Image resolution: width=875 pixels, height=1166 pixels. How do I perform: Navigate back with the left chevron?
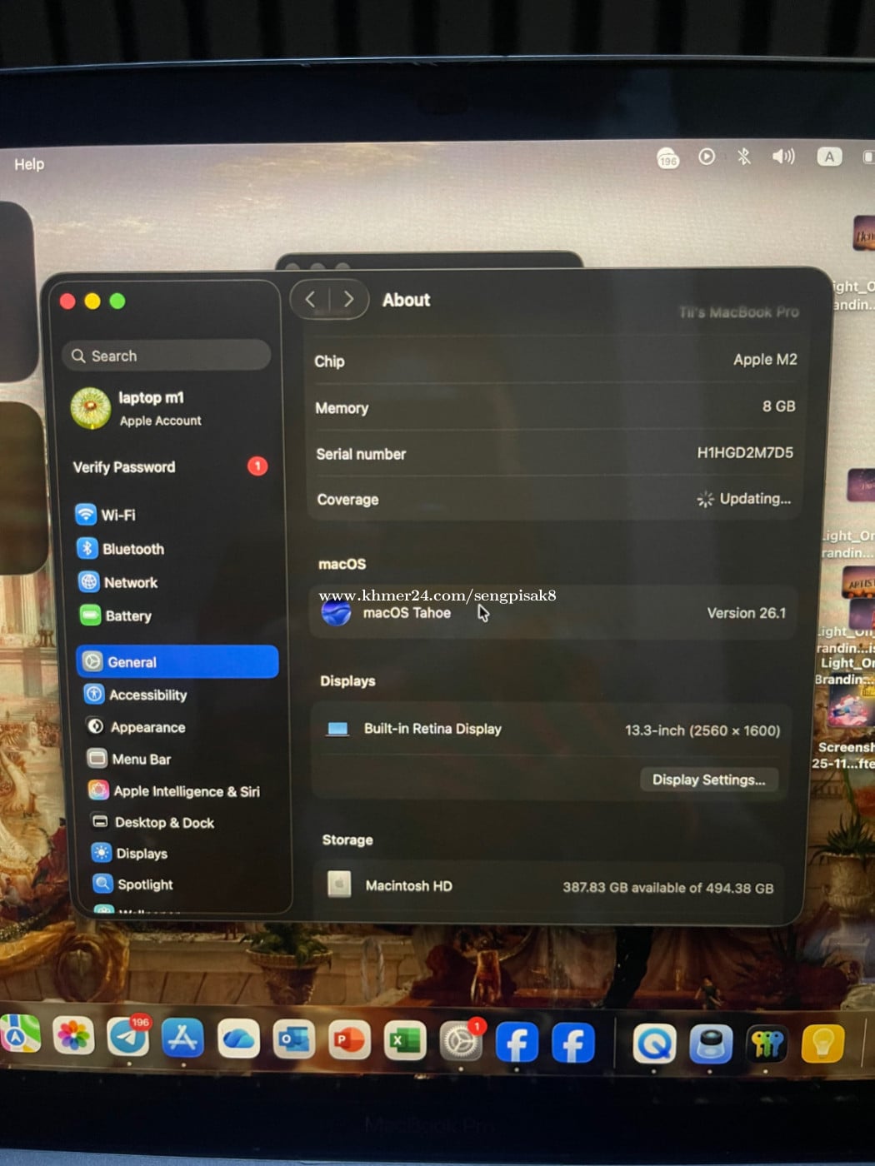[x=311, y=300]
